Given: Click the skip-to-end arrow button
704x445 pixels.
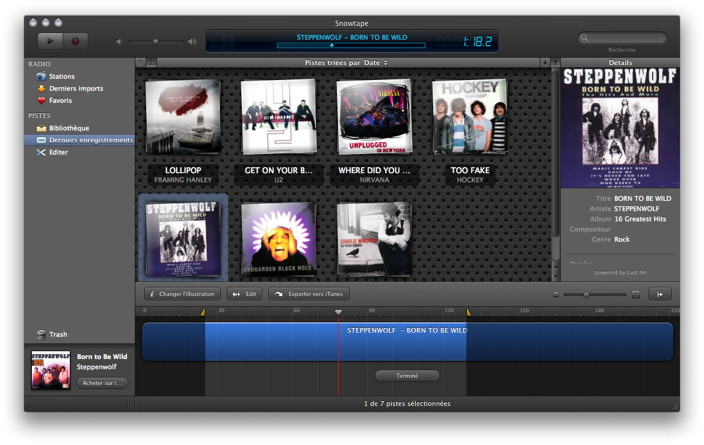Looking at the screenshot, I should tap(660, 294).
